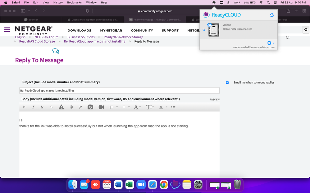Click the site search magnifier
310x193 pixels.
tap(306, 30)
